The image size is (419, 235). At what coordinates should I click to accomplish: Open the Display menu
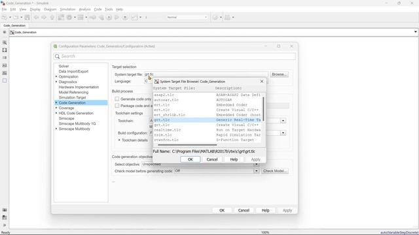point(35,9)
